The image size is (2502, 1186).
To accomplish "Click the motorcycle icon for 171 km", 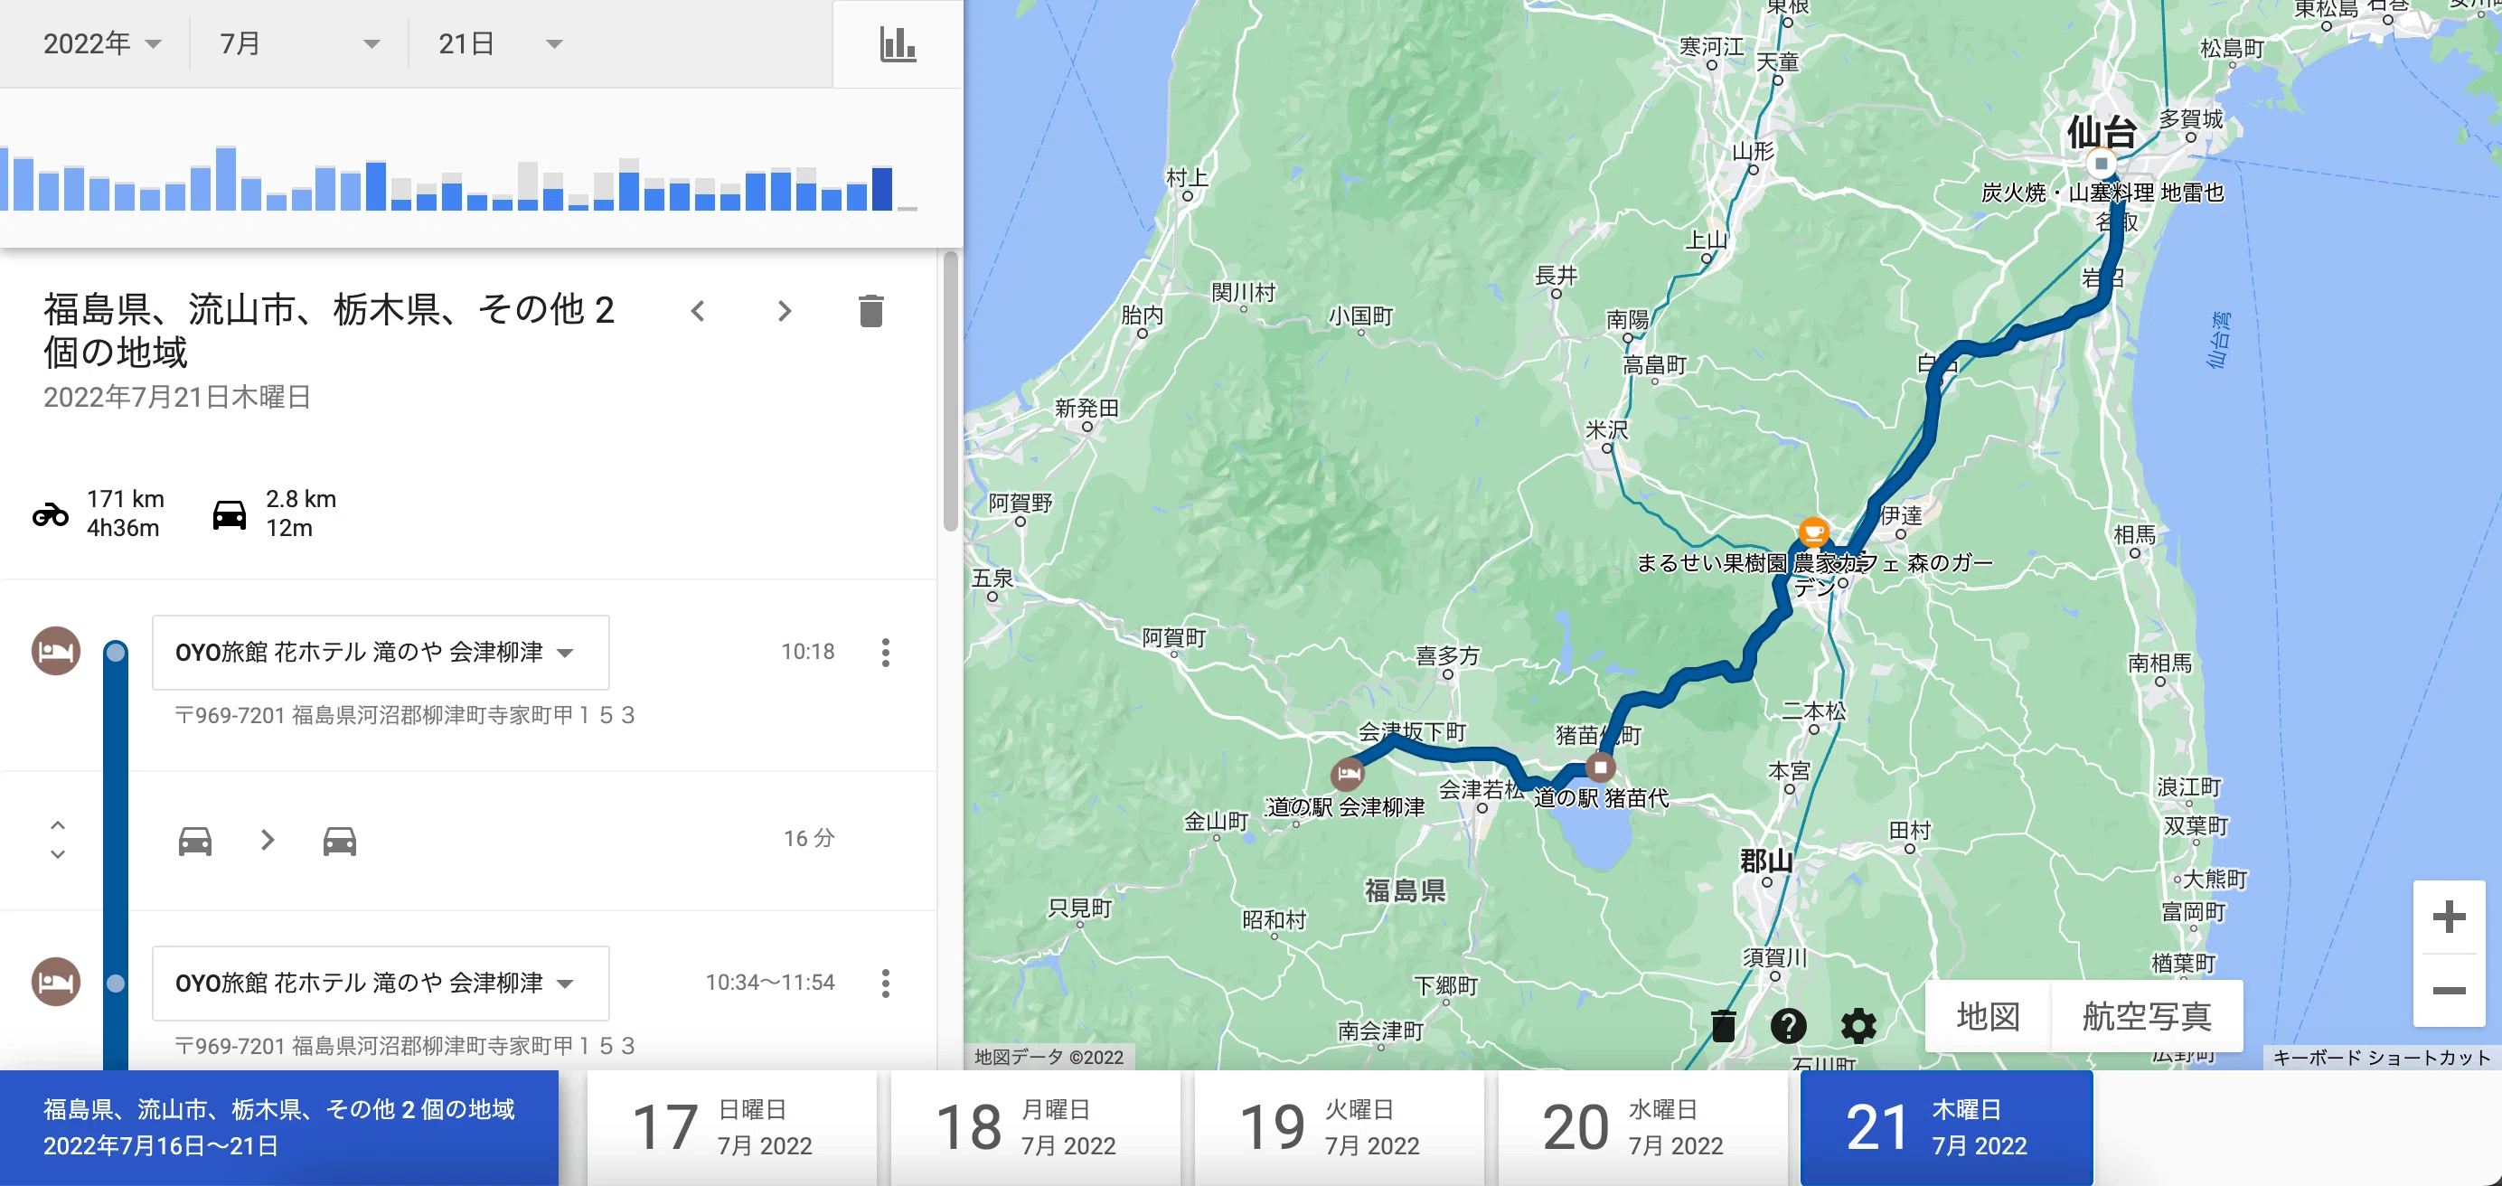I will 51,513.
